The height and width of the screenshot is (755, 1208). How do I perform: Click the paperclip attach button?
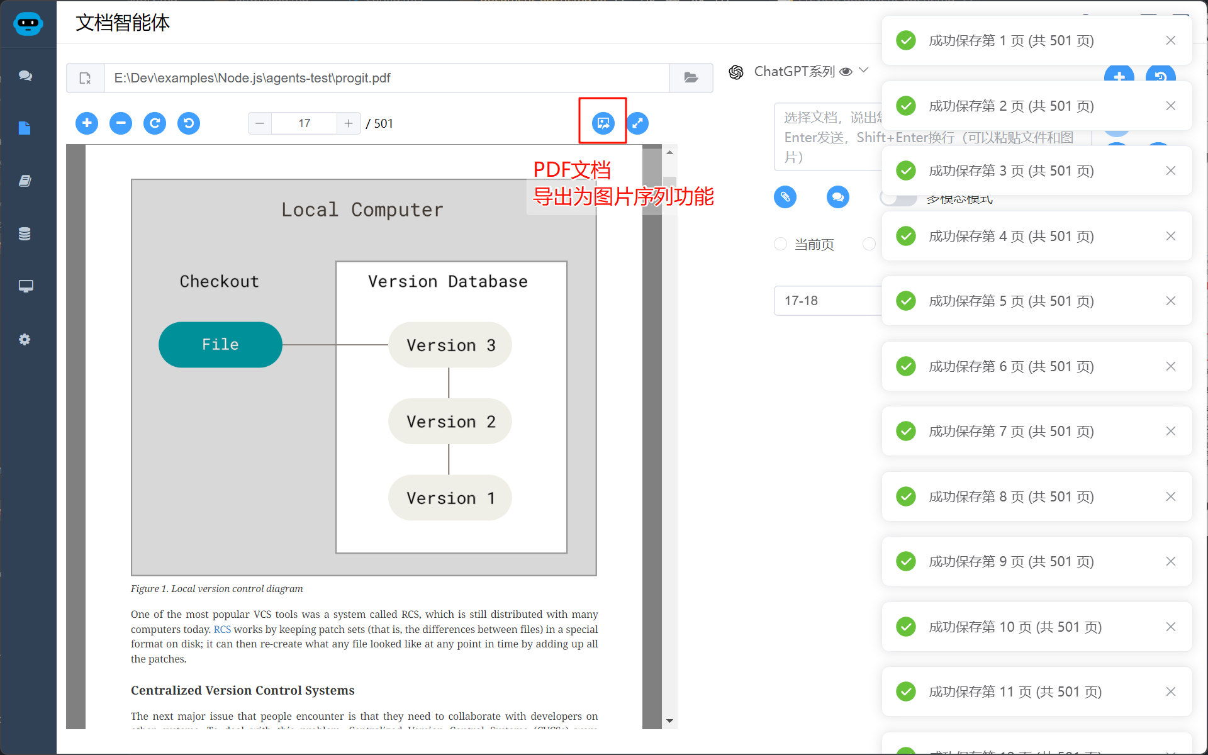pyautogui.click(x=785, y=197)
